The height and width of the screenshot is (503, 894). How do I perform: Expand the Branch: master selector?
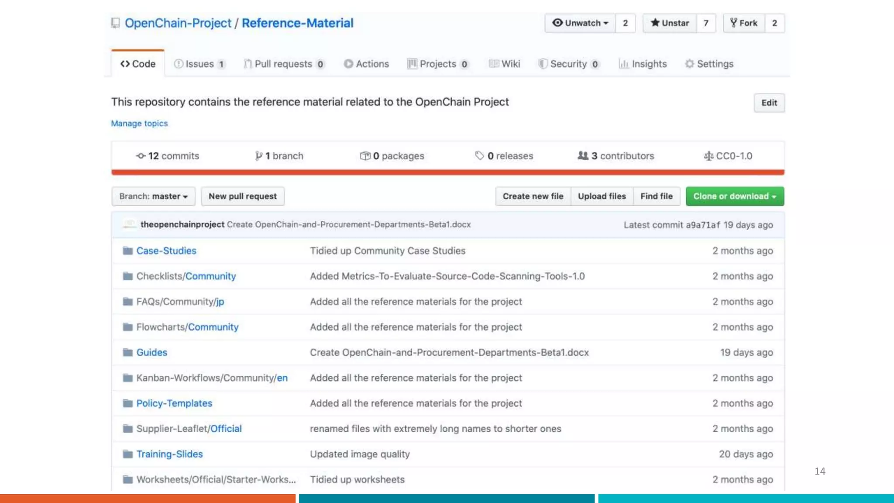point(153,196)
